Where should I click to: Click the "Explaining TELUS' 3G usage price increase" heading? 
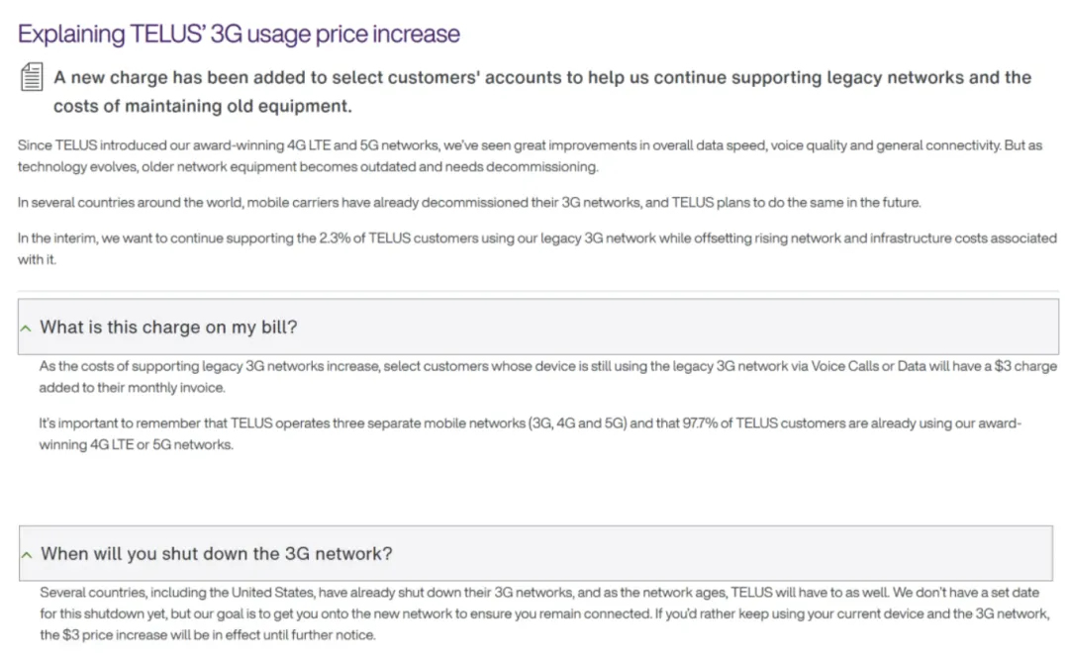(x=239, y=34)
